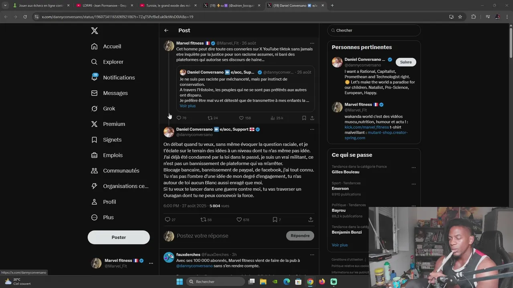Image resolution: width=513 pixels, height=288 pixels.
Task: Open kick.com/marvel_fitness link
Action: coord(367,127)
